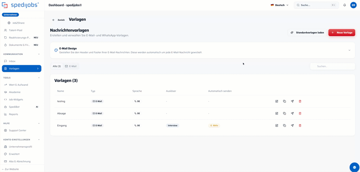Send the Absage template via paper-plane icon
The image size is (360, 172).
click(292, 113)
